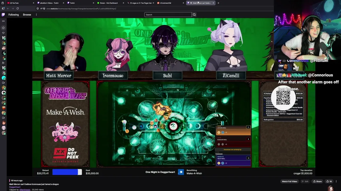Image resolution: width=341 pixels, height=191 pixels.
Task: Open a new browser tab
Action: [x=218, y=3]
